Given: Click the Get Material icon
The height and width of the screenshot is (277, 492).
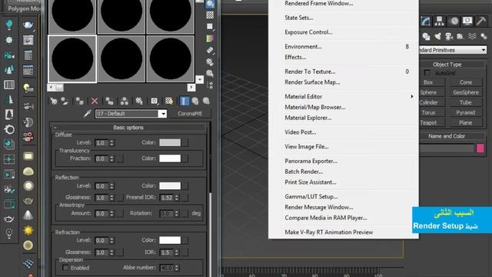Looking at the screenshot, I should [x=54, y=101].
